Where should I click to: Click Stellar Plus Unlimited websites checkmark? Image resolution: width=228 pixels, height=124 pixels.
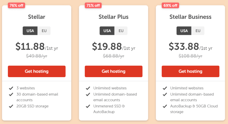click(88, 88)
